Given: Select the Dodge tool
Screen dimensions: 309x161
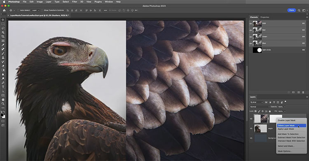Looking at the screenshot, I should 3,78.
